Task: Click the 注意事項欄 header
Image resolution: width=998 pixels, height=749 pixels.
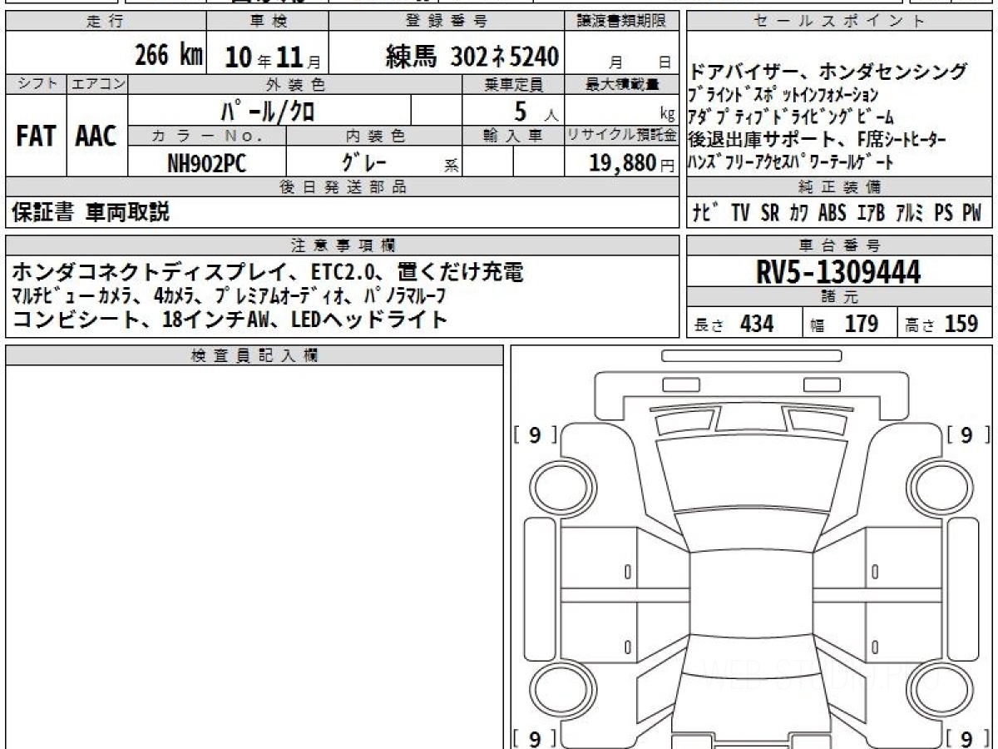Action: 343,245
